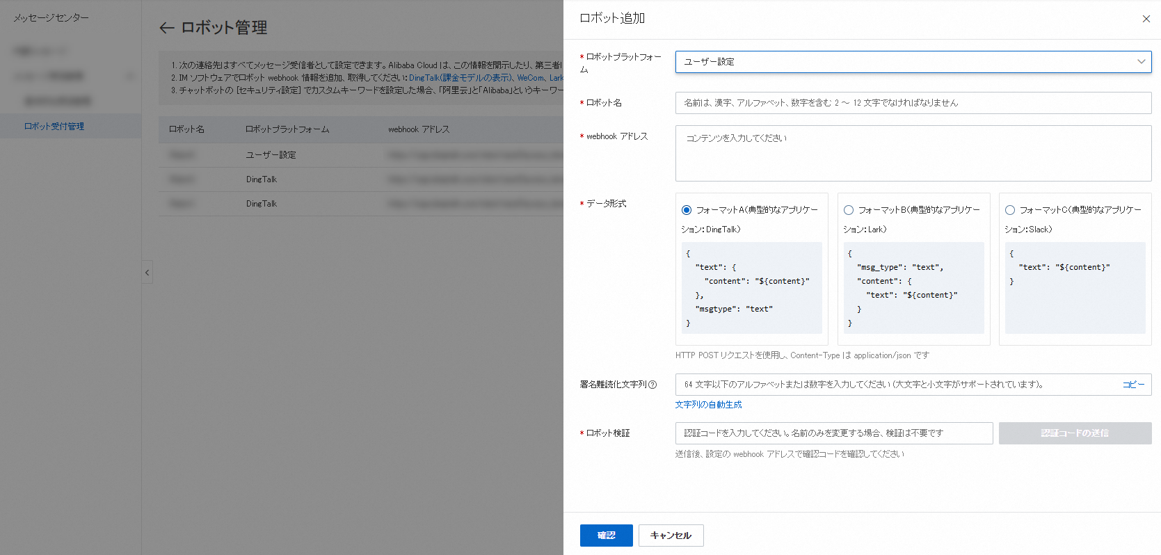Click the ロボット検証 code input field
This screenshot has width=1161, height=555.
(834, 433)
